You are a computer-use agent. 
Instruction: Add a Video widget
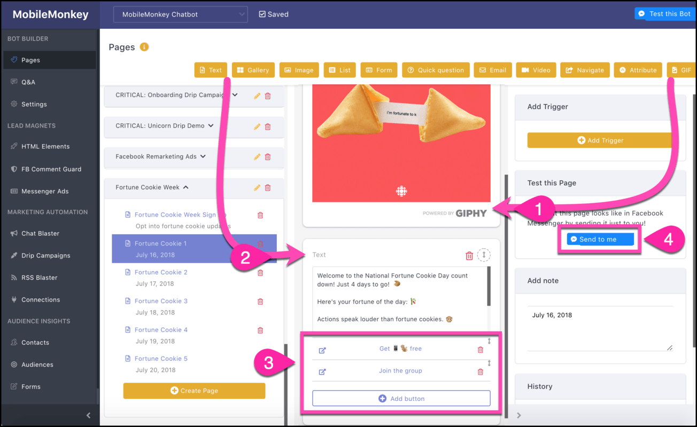[536, 70]
